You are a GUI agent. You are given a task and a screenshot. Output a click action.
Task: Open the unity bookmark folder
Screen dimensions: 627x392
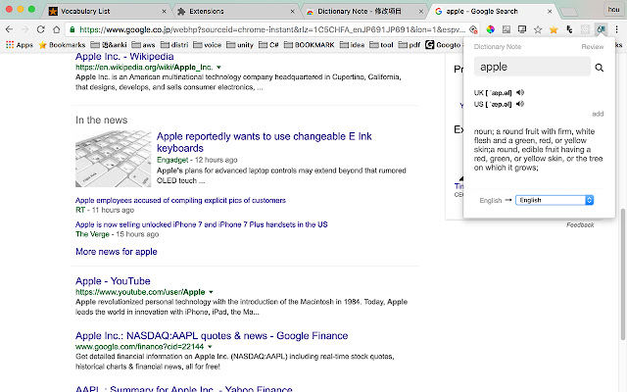[x=239, y=45]
